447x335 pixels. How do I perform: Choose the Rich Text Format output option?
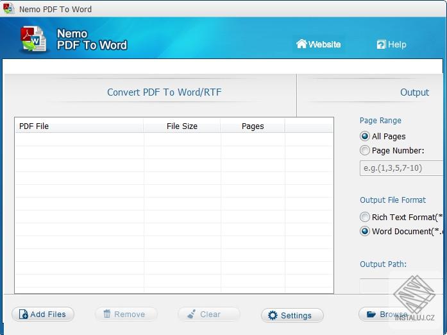point(365,217)
